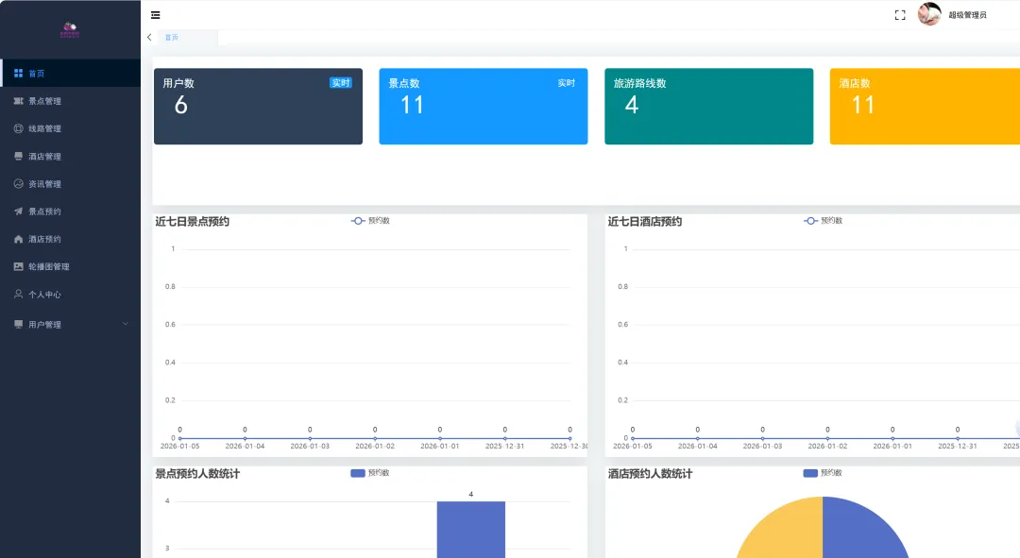This screenshot has width=1020, height=558.
Task: Click the 实时 tag on 用户数 card
Action: (341, 82)
